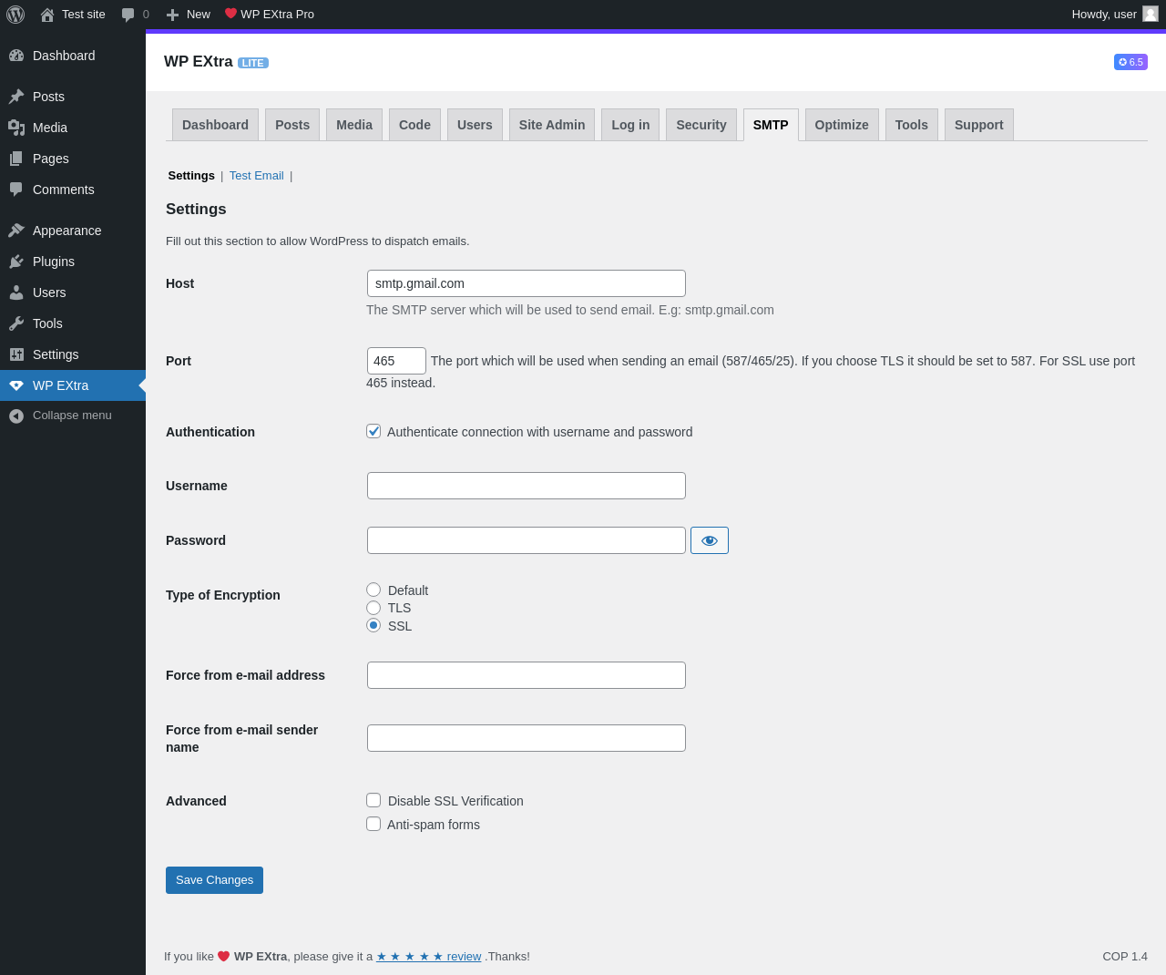The image size is (1166, 975).
Task: Select SSL encryption radio button
Action: (x=373, y=625)
